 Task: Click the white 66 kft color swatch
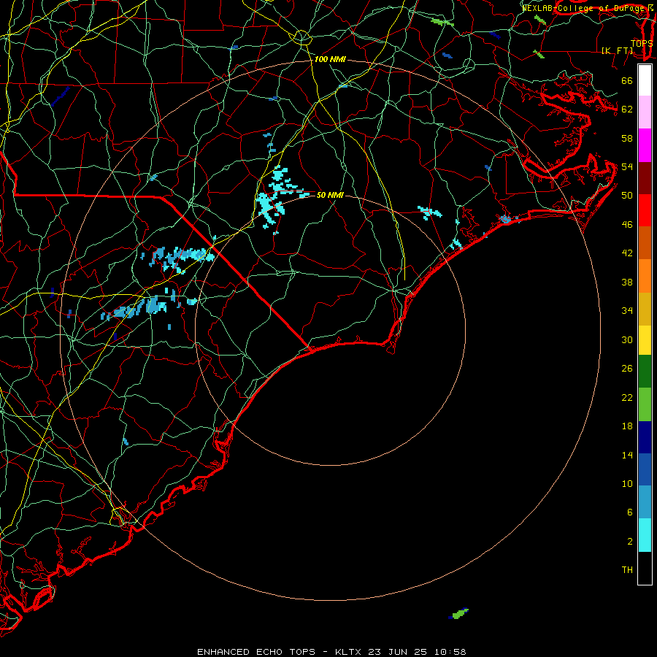tap(645, 80)
